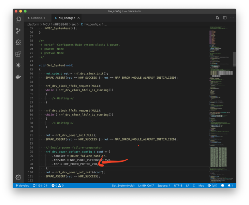Click the src breadcrumb
The image size is (249, 205).
point(74,24)
